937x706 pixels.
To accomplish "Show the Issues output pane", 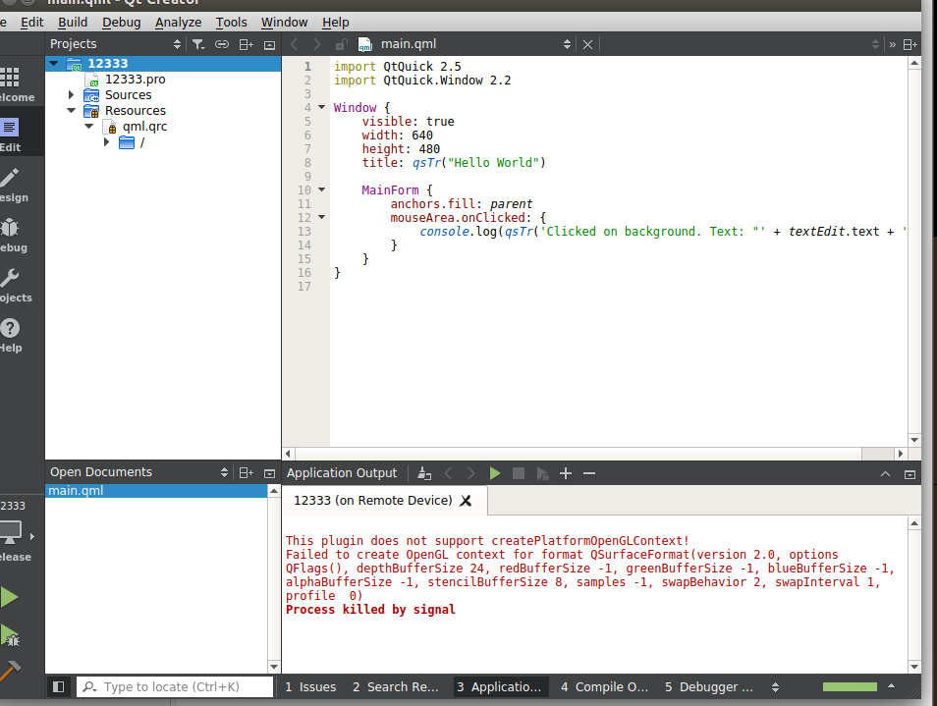I will (x=310, y=687).
